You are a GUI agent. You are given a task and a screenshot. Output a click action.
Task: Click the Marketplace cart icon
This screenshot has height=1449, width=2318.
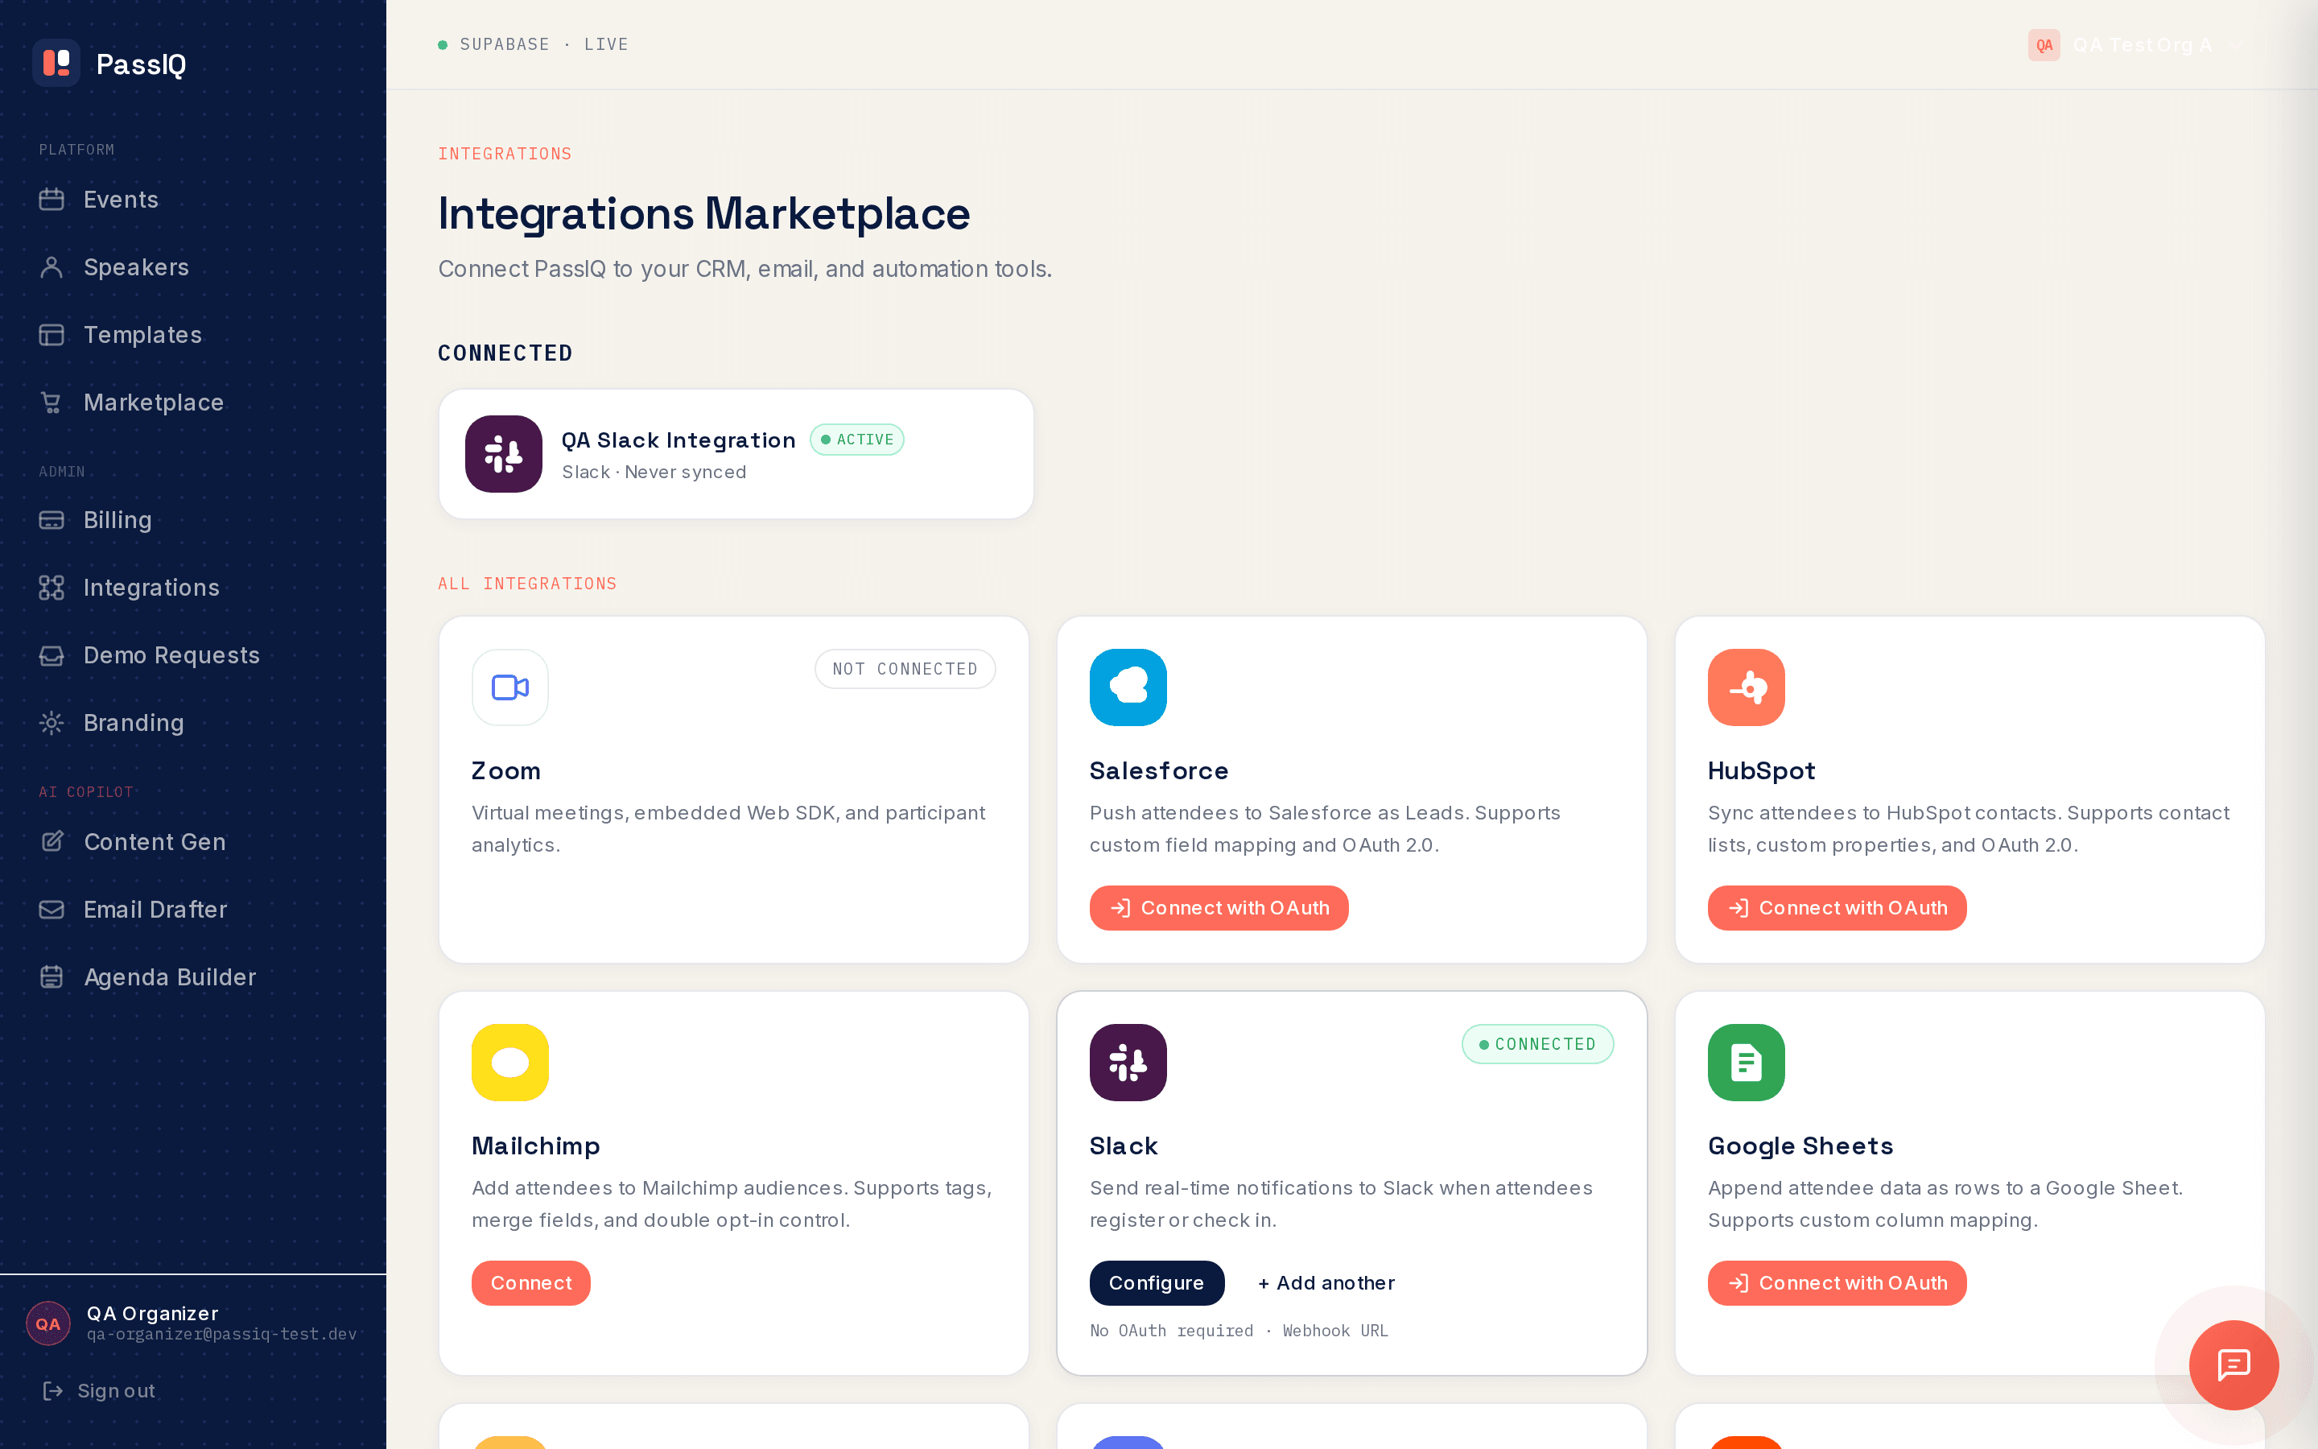tap(52, 402)
